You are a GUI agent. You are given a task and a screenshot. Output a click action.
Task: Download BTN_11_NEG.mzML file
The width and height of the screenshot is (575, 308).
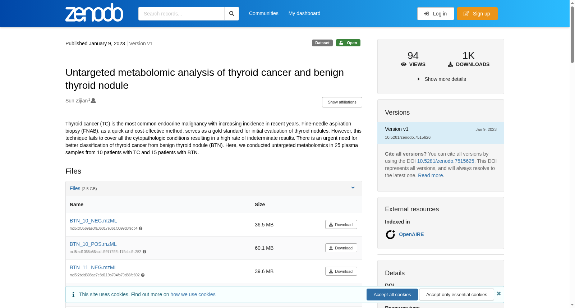pos(341,271)
